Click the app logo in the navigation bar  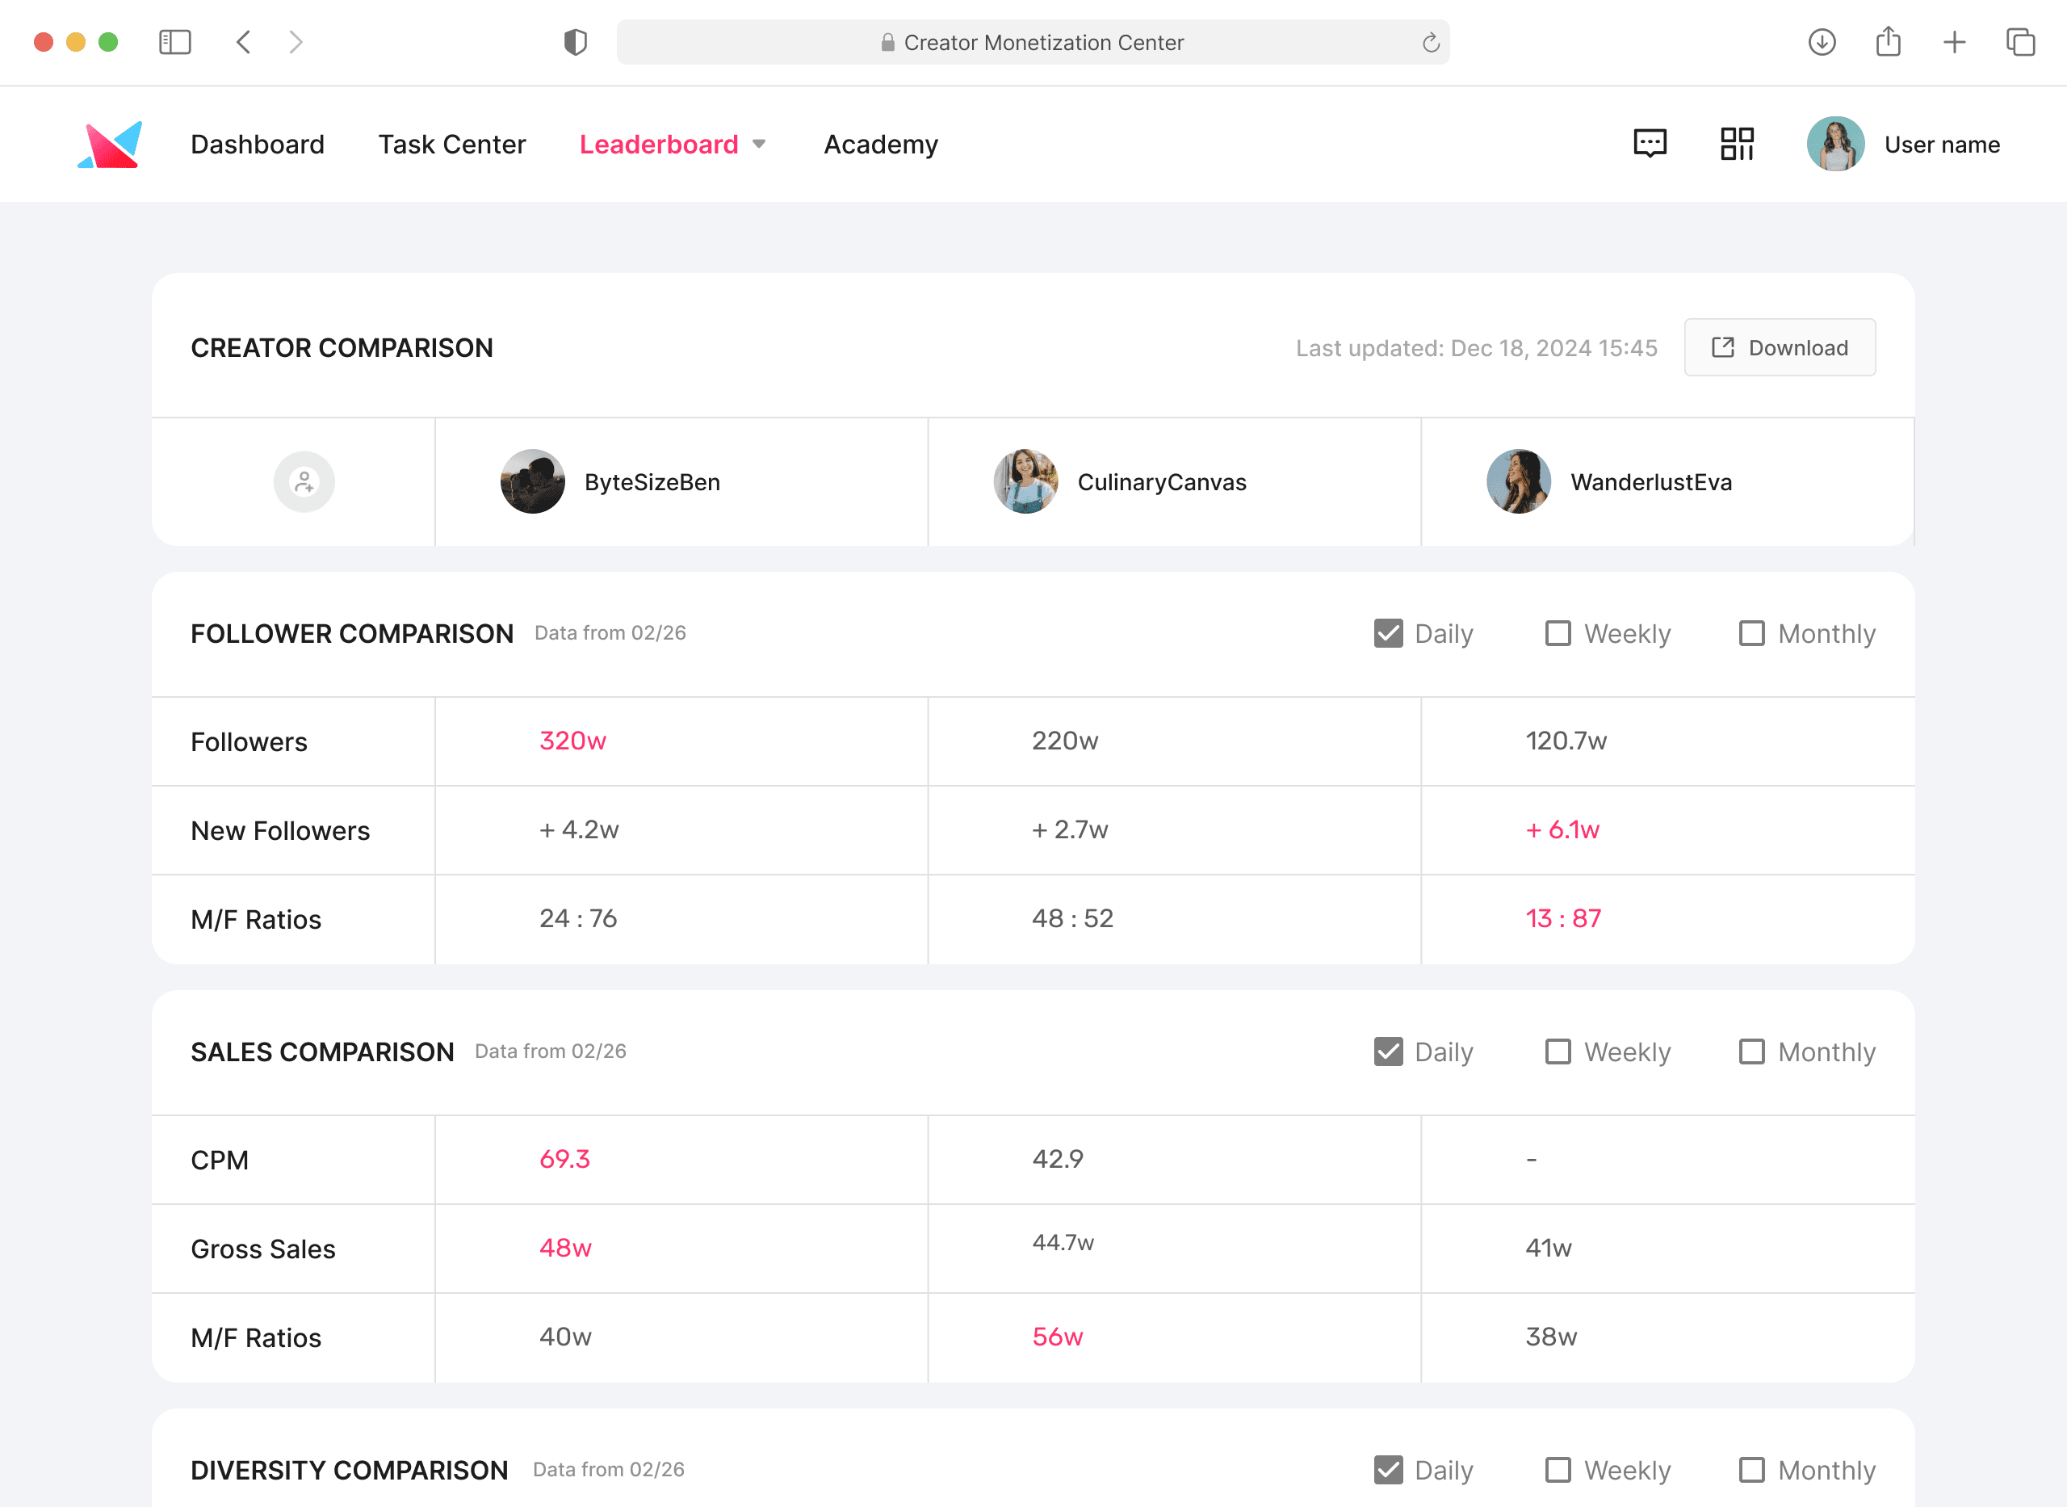[x=111, y=144]
